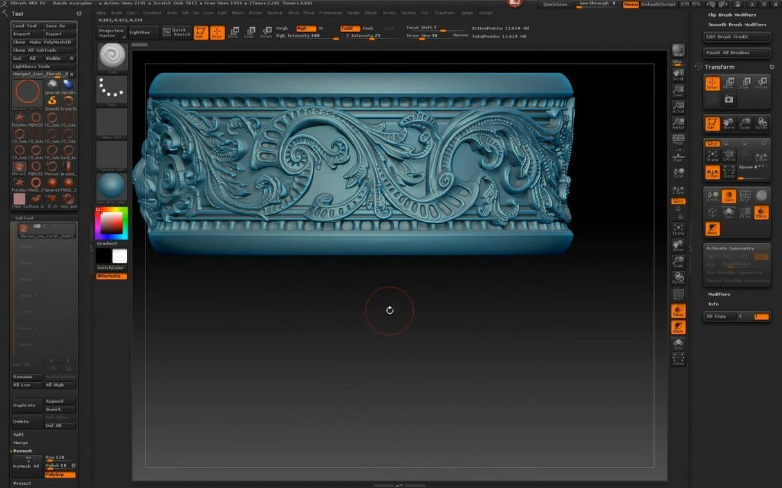This screenshot has width=782, height=488.
Task: Click the Reset All Brushes button
Action: click(737, 53)
